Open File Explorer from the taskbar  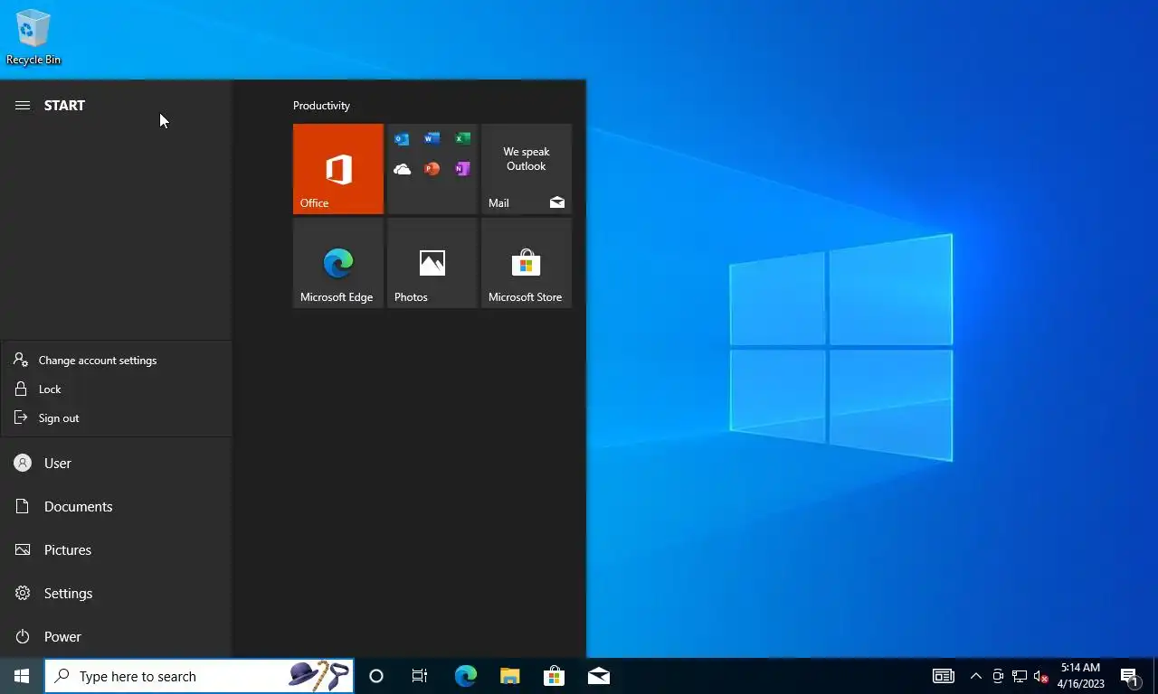coord(509,676)
